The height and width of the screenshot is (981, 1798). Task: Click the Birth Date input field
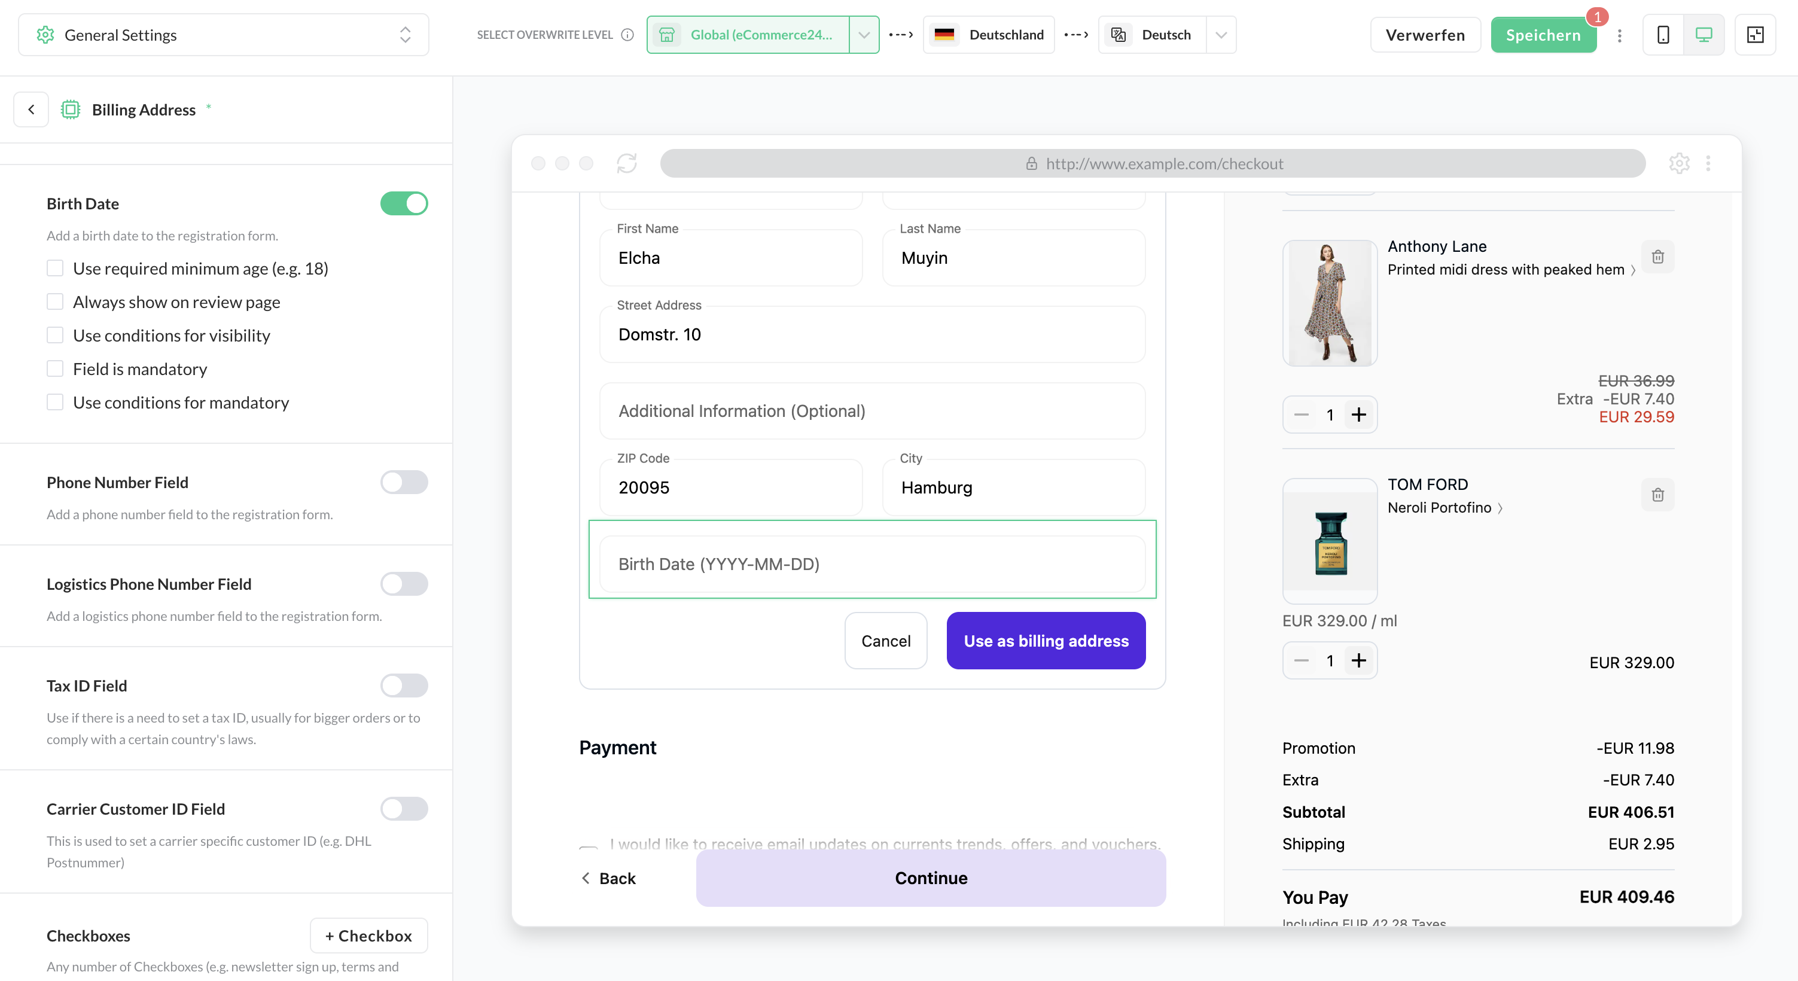(871, 564)
